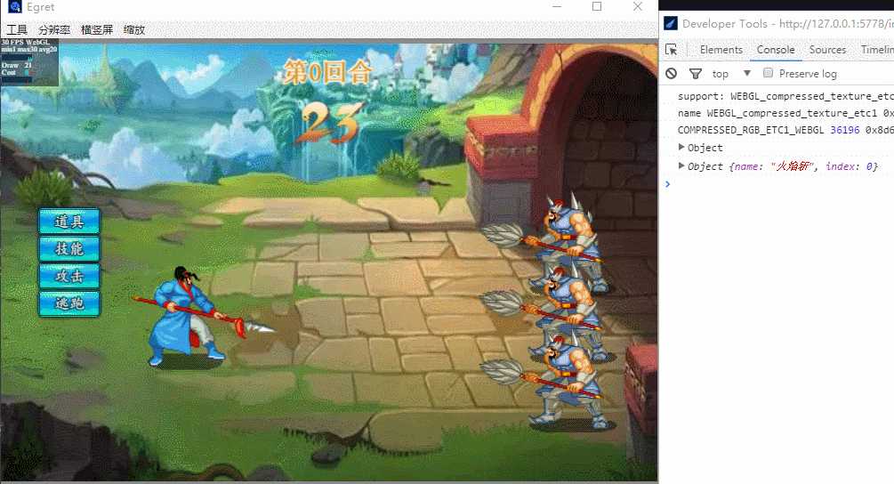Switch to the Console tab
The image size is (894, 484).
pos(776,50)
